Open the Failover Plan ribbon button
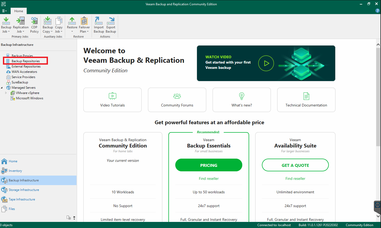The image size is (381, 228). tap(84, 25)
